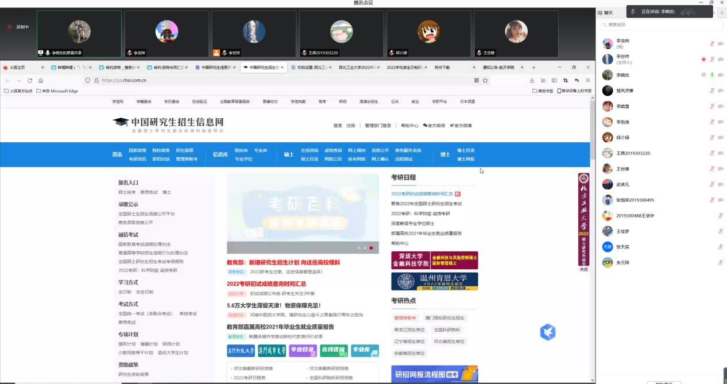
Task: Click the browser home icon
Action: tap(41, 80)
